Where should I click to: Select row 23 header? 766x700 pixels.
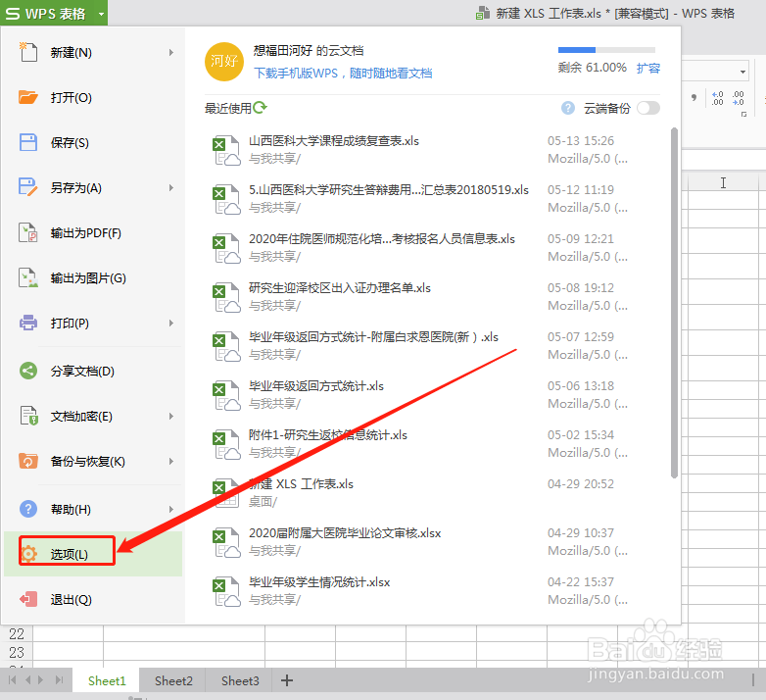(16, 652)
